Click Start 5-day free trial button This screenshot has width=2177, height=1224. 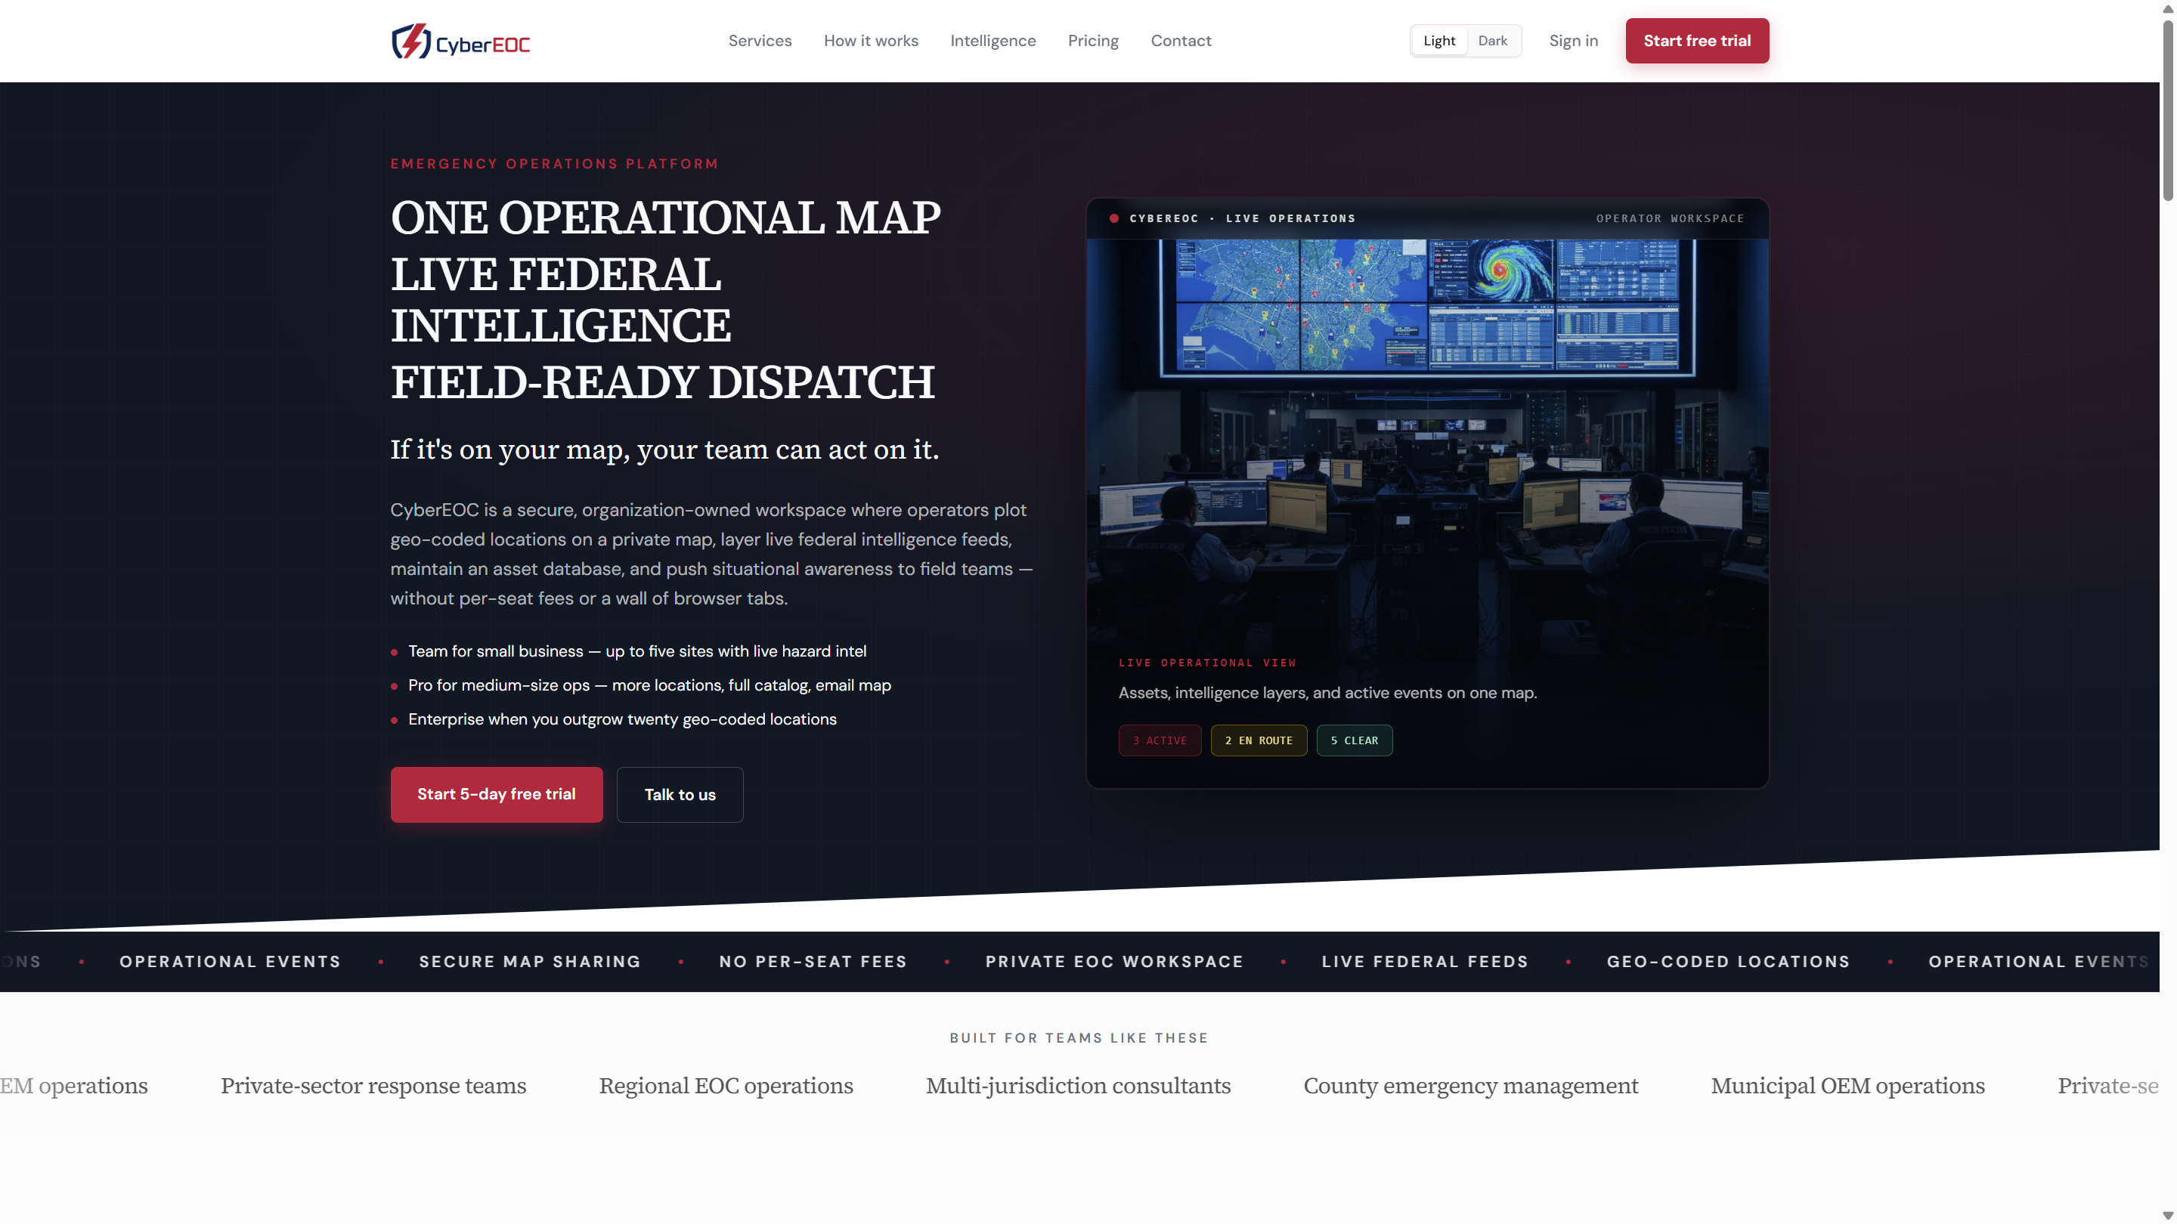tap(496, 794)
